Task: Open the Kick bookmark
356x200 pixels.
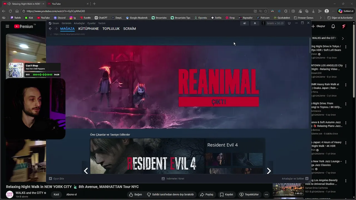Action: (x=29, y=18)
